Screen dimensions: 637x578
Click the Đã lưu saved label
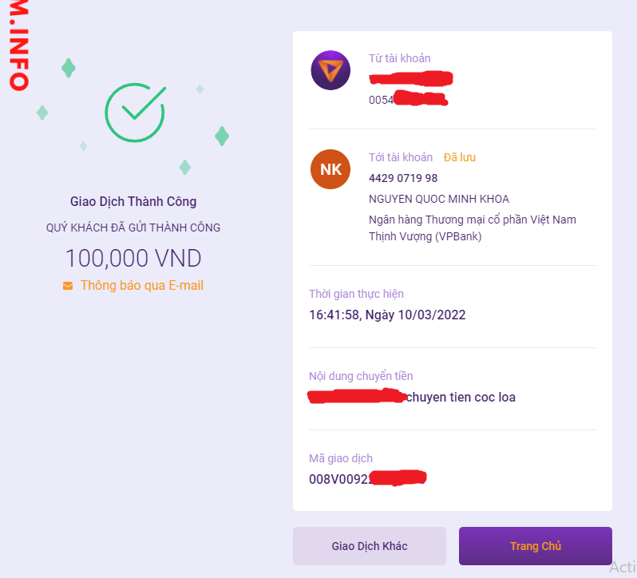pos(459,157)
